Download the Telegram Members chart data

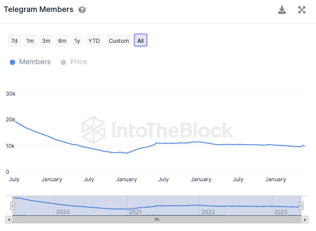pos(282,10)
